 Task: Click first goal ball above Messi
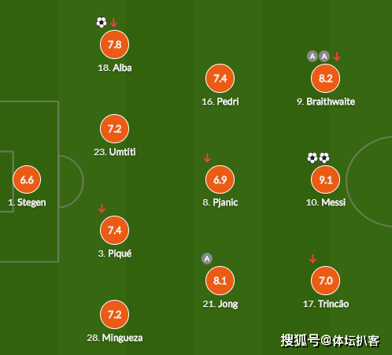[x=312, y=157]
